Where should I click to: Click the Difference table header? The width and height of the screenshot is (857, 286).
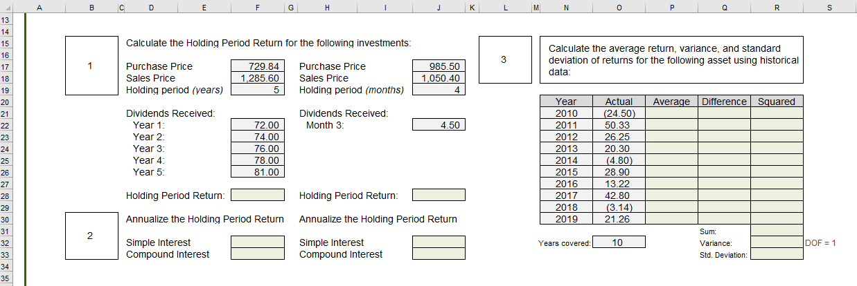[x=724, y=102]
